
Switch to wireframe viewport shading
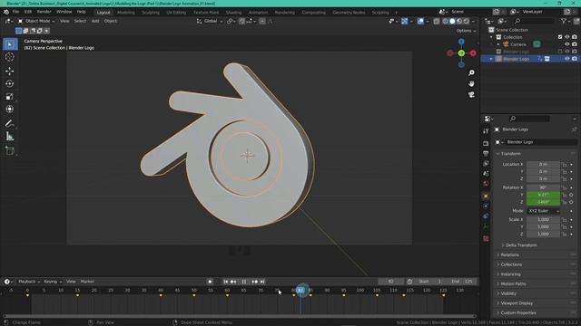click(x=446, y=22)
